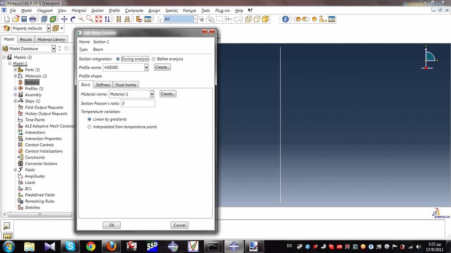Choose Interpolated from temperature points option

[x=89, y=127]
